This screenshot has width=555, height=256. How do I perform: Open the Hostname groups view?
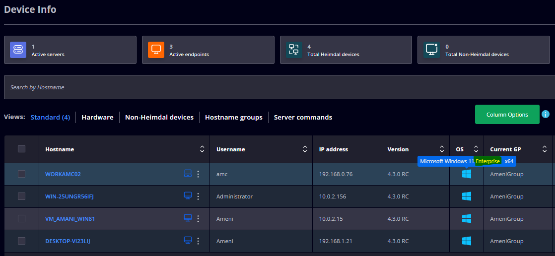[x=234, y=118]
